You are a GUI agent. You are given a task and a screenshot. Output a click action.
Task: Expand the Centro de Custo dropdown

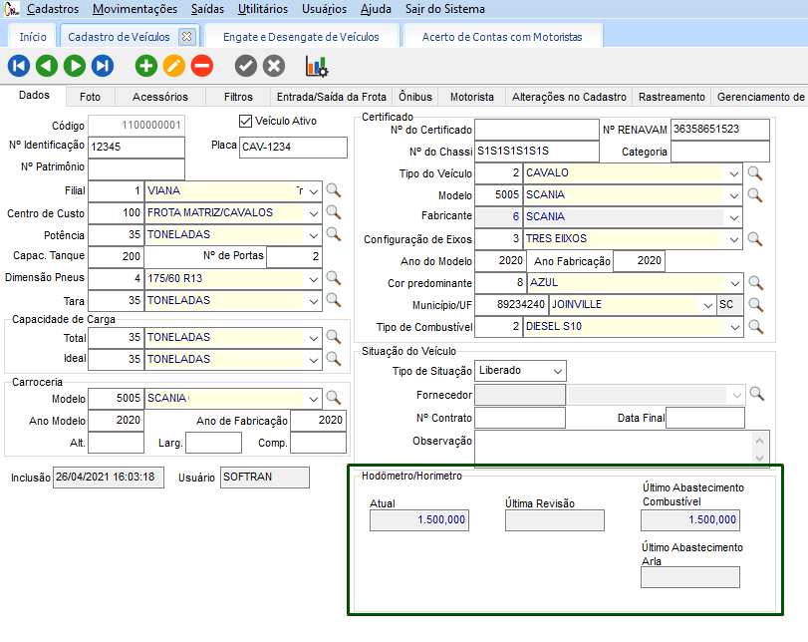coord(314,212)
